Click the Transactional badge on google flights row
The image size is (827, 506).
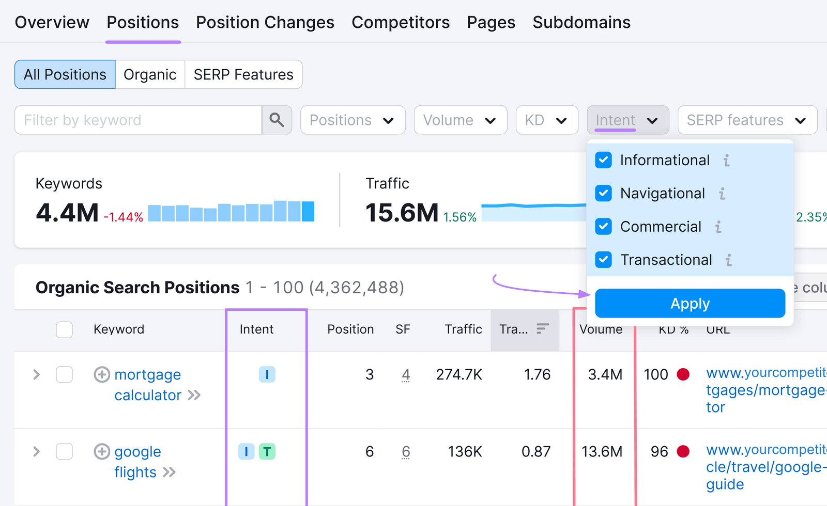[x=267, y=451]
